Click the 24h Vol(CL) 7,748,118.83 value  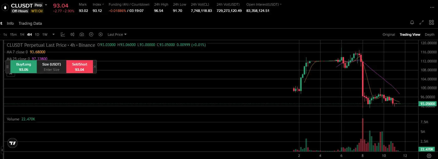[201, 11]
